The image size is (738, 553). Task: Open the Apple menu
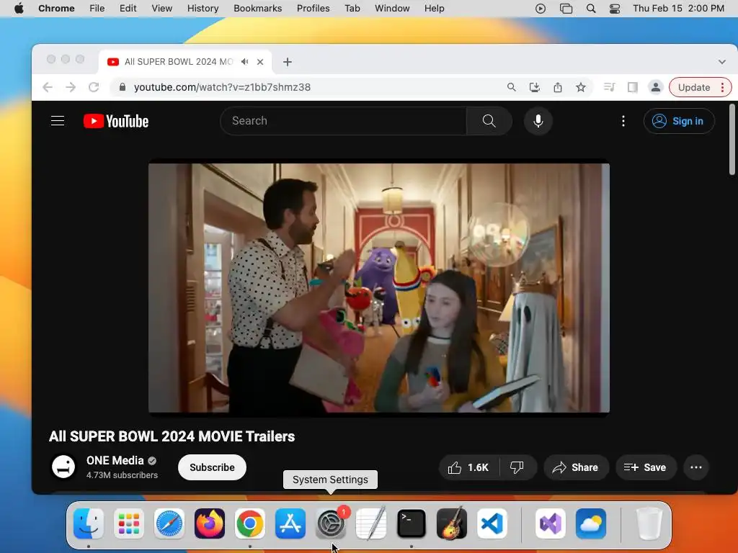click(19, 8)
